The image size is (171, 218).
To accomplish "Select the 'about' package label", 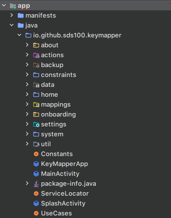I will 50,45.
